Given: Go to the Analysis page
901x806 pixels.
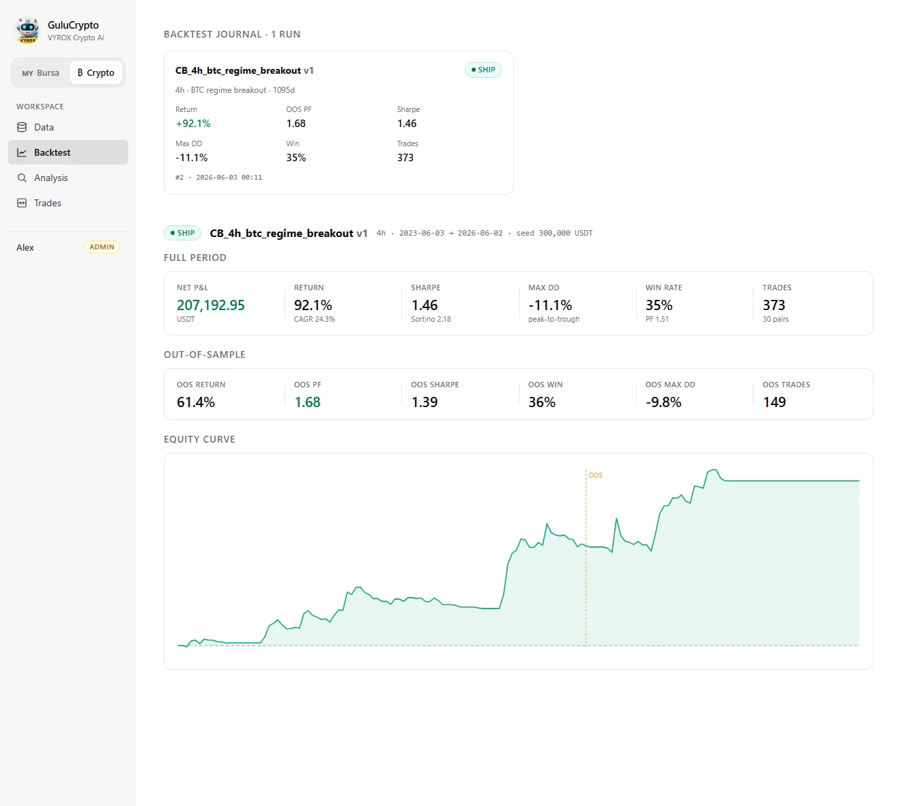Looking at the screenshot, I should [x=68, y=178].
